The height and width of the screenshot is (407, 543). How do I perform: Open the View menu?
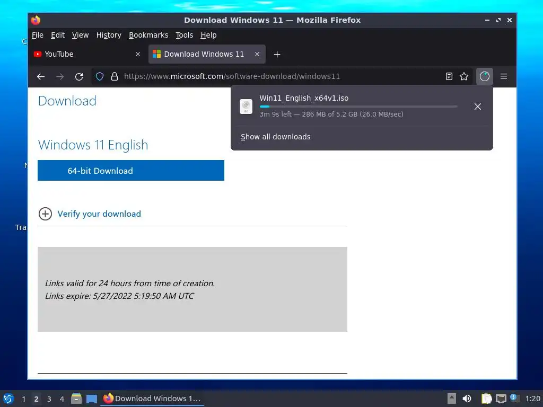[x=81, y=36]
